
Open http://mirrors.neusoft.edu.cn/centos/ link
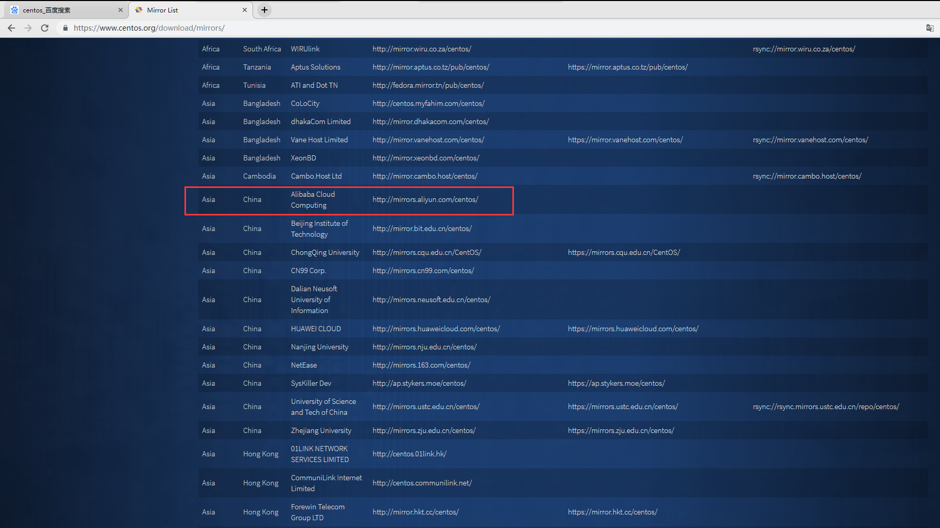tap(431, 300)
